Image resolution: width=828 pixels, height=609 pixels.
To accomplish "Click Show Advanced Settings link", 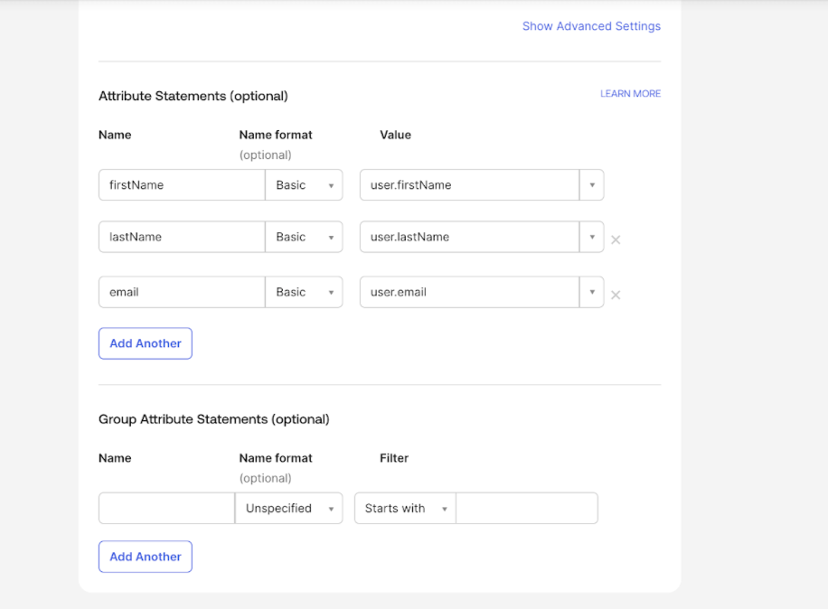I will [x=591, y=26].
